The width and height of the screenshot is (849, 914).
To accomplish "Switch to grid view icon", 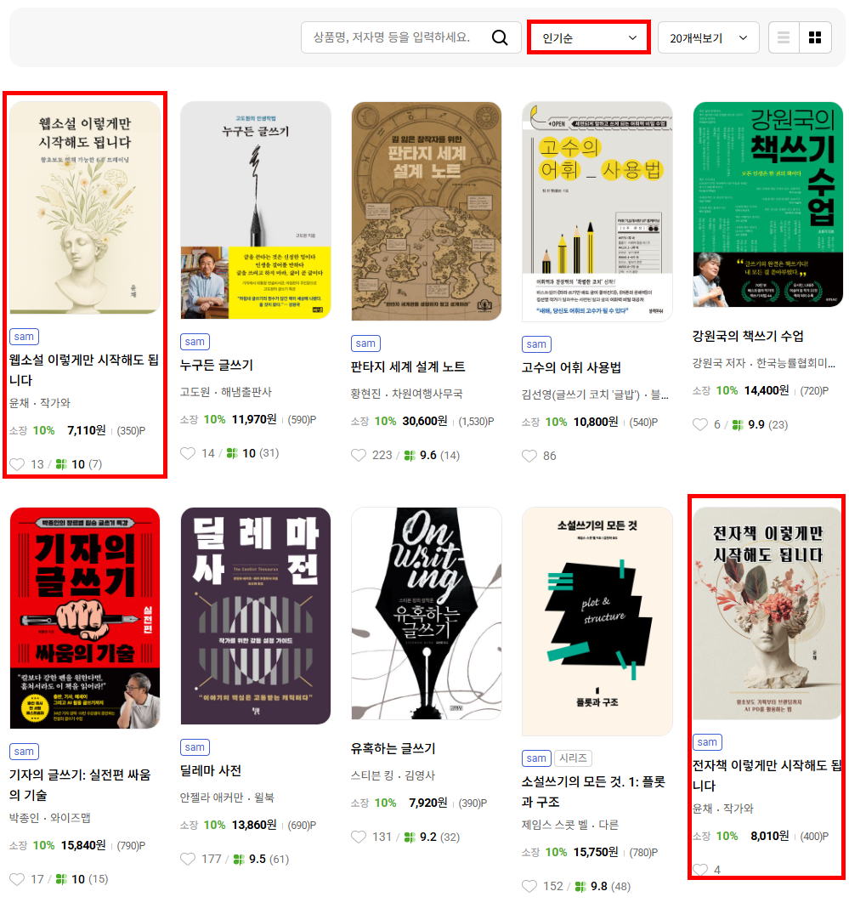I will coord(815,38).
